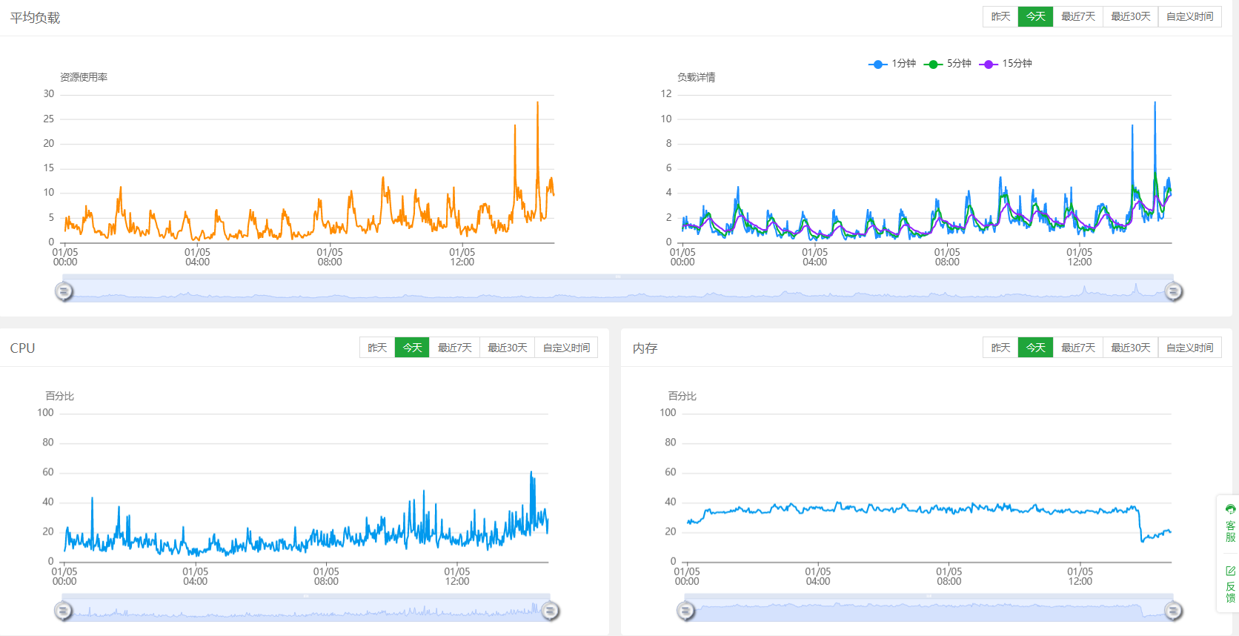Toggle the 5分钟 series in load legend

[948, 64]
